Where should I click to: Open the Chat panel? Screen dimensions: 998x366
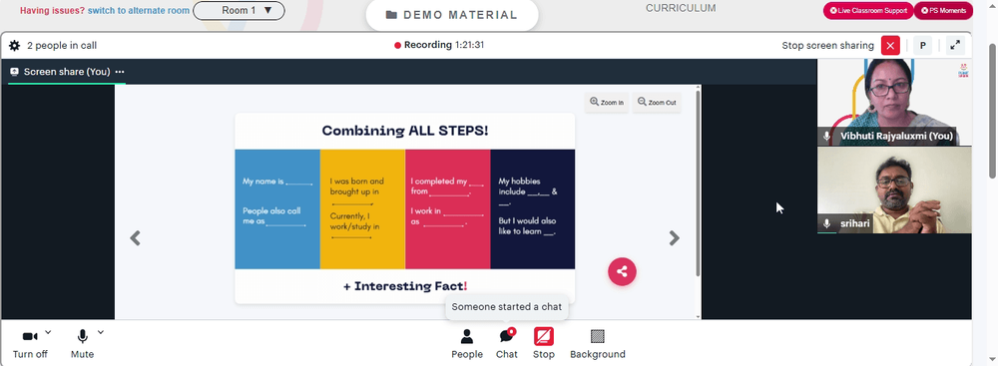(x=507, y=344)
